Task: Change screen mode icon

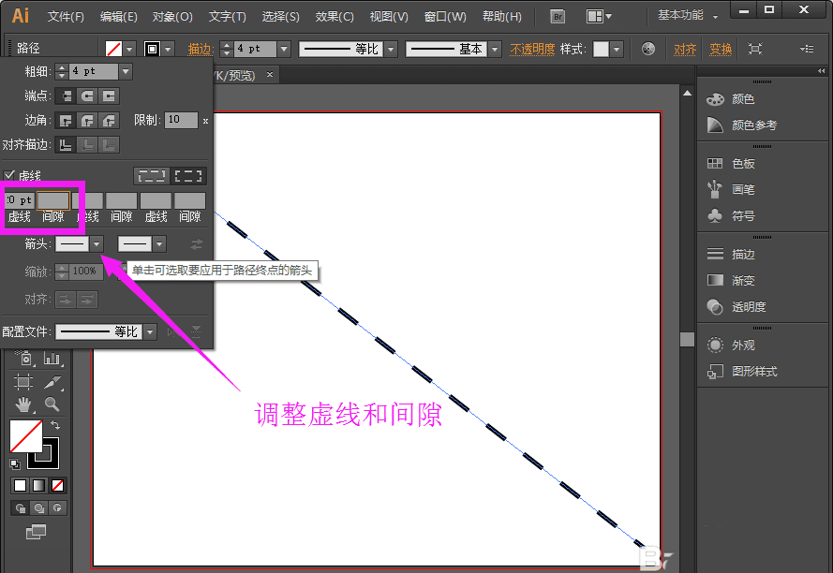Action: click(37, 532)
